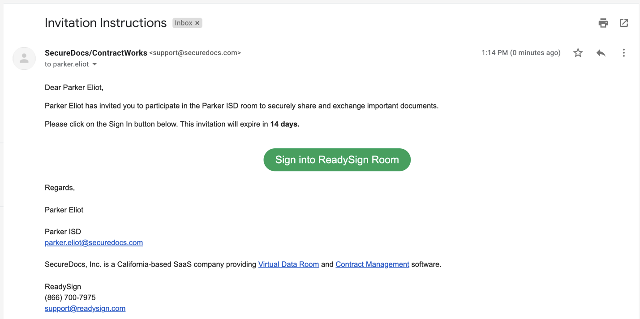The height and width of the screenshot is (319, 640).
Task: Click the bold "14 days." text
Action: click(x=285, y=124)
